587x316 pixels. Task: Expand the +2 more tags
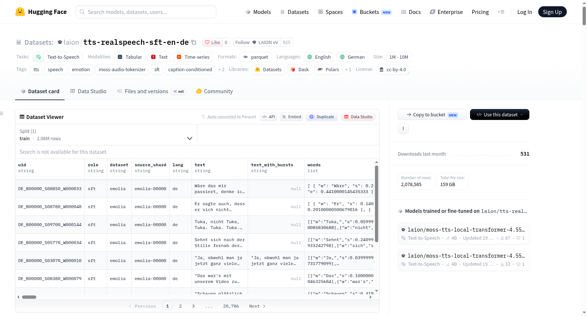pyautogui.click(x=221, y=69)
